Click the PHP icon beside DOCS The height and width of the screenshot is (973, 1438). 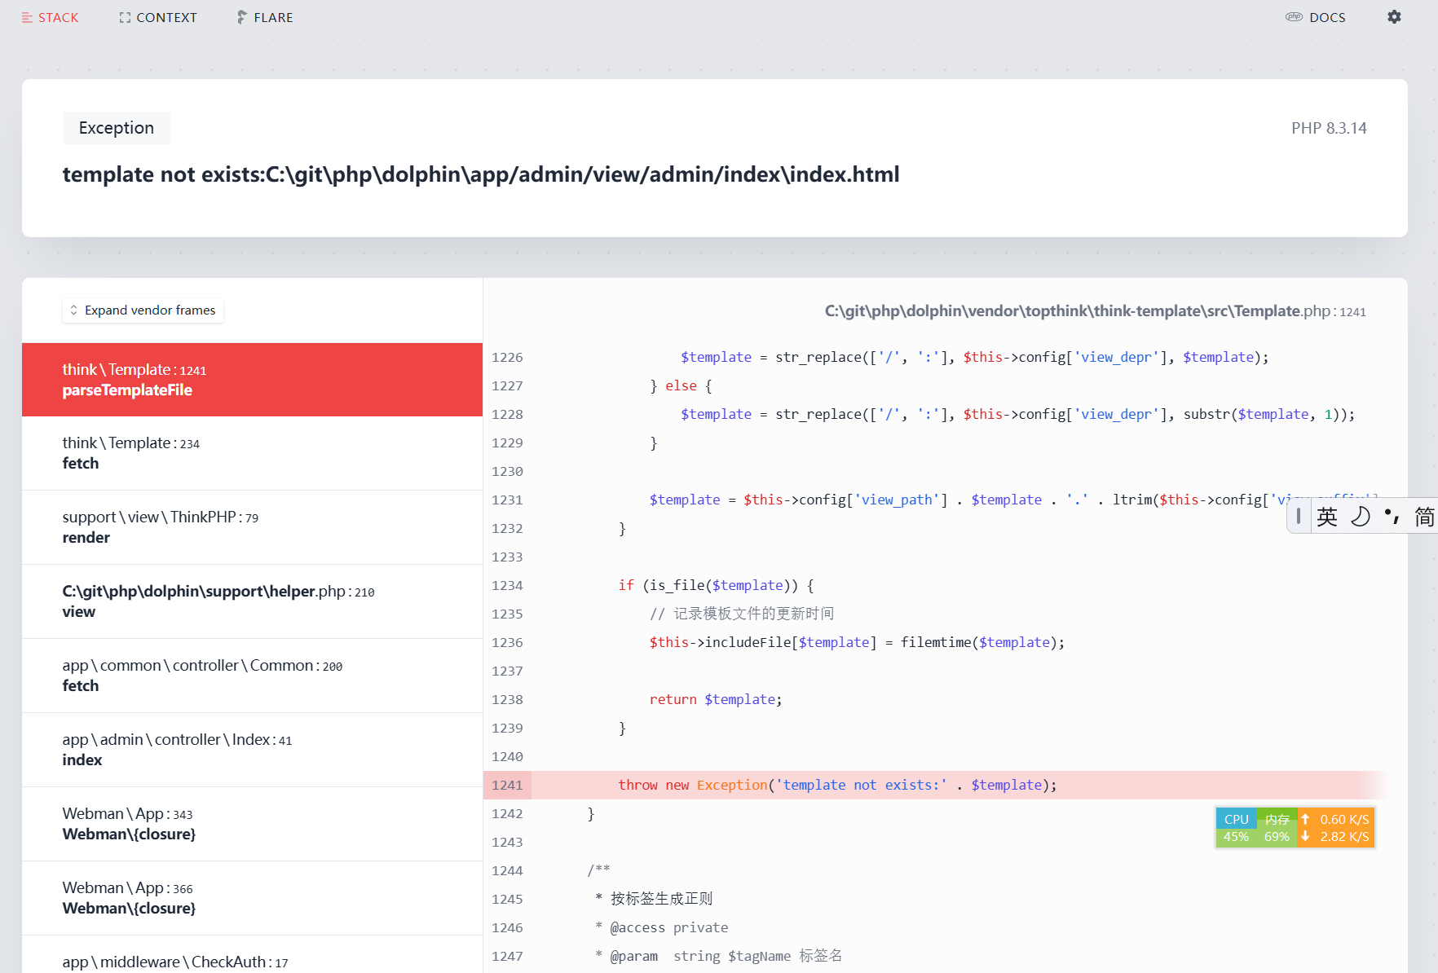click(1294, 17)
